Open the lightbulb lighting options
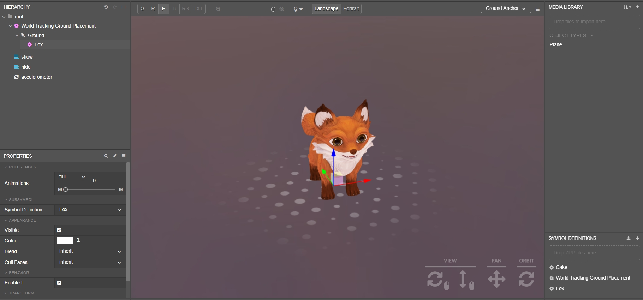This screenshot has width=643, height=300. 298,9
